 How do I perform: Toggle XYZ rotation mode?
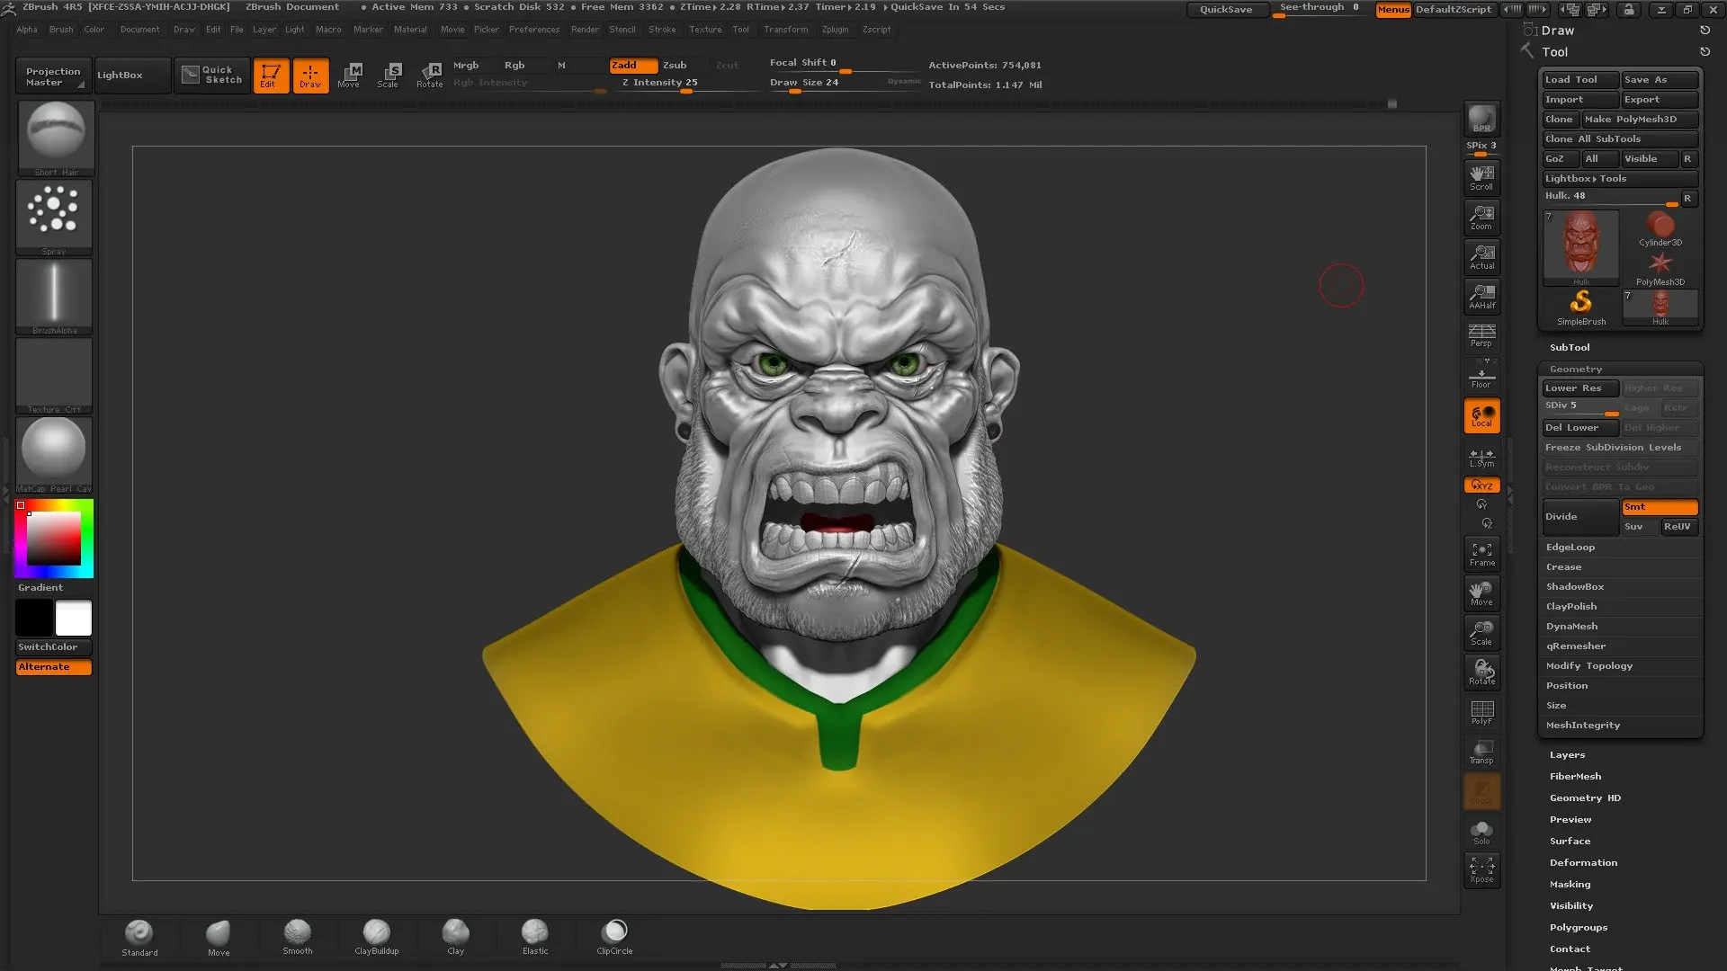tap(1481, 485)
